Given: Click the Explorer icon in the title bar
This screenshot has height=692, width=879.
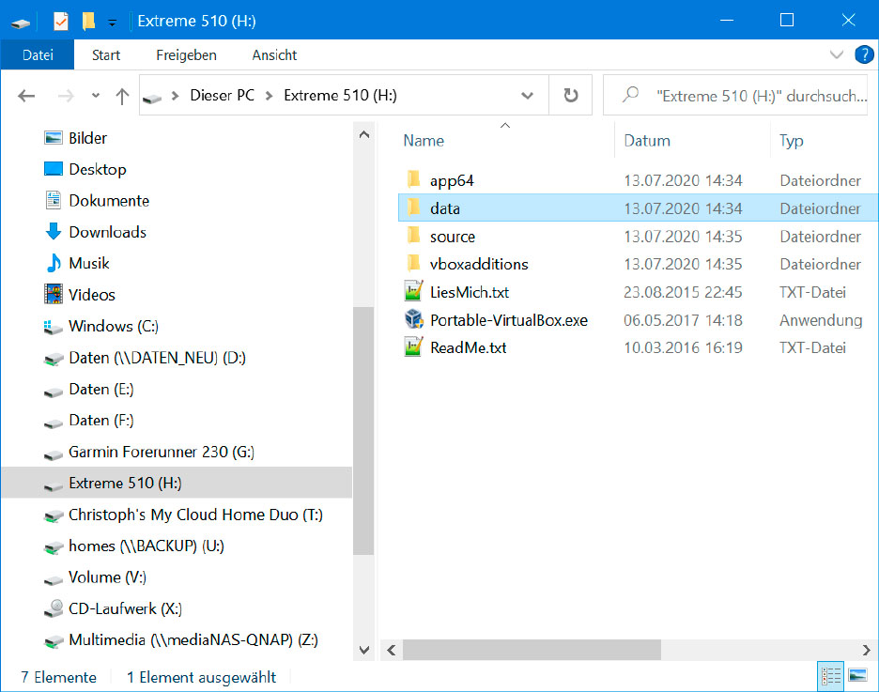Looking at the screenshot, I should click(21, 20).
